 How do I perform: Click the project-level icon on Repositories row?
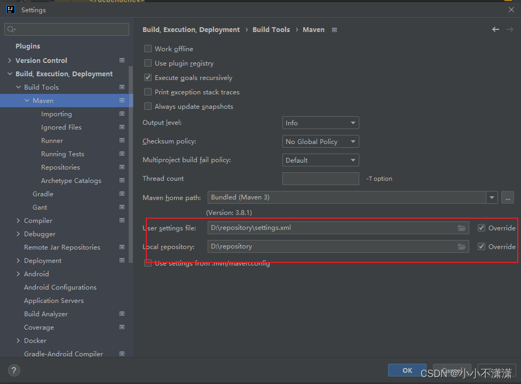click(x=122, y=167)
